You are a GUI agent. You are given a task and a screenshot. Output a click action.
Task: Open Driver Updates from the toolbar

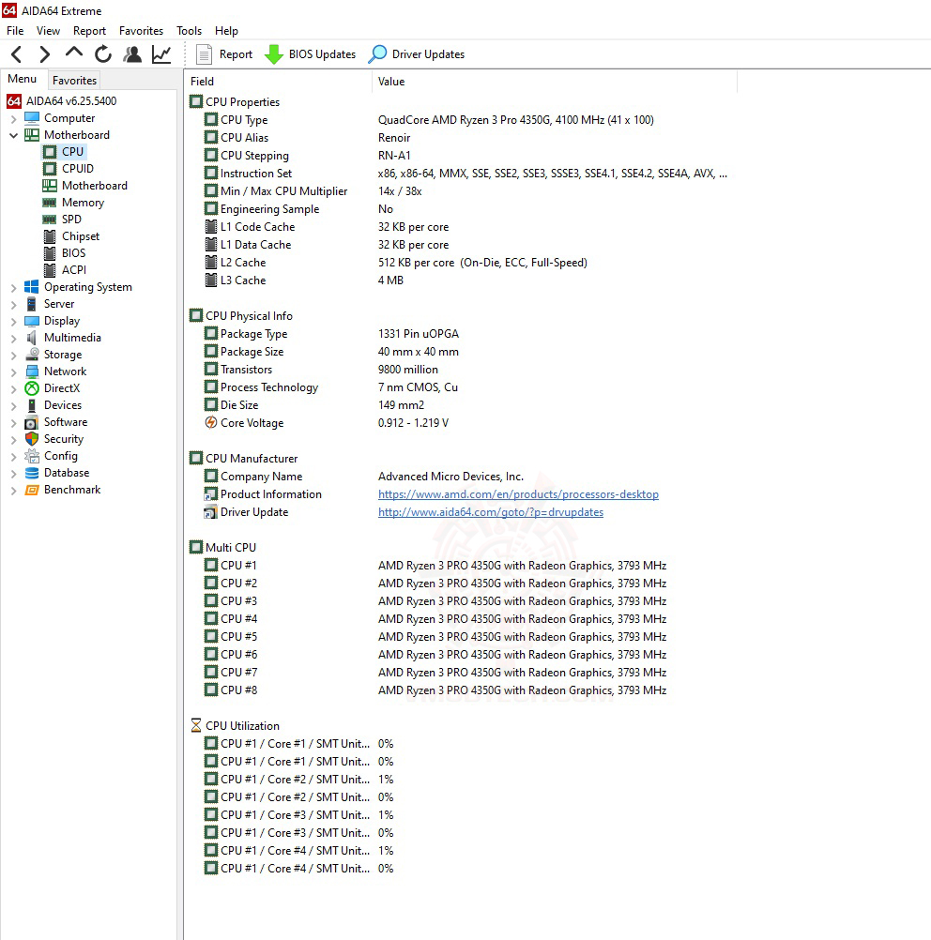[417, 54]
